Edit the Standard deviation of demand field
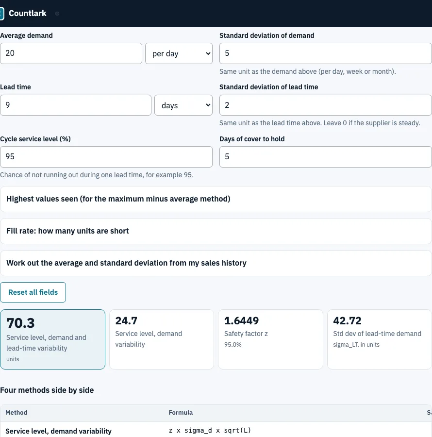 326,53
